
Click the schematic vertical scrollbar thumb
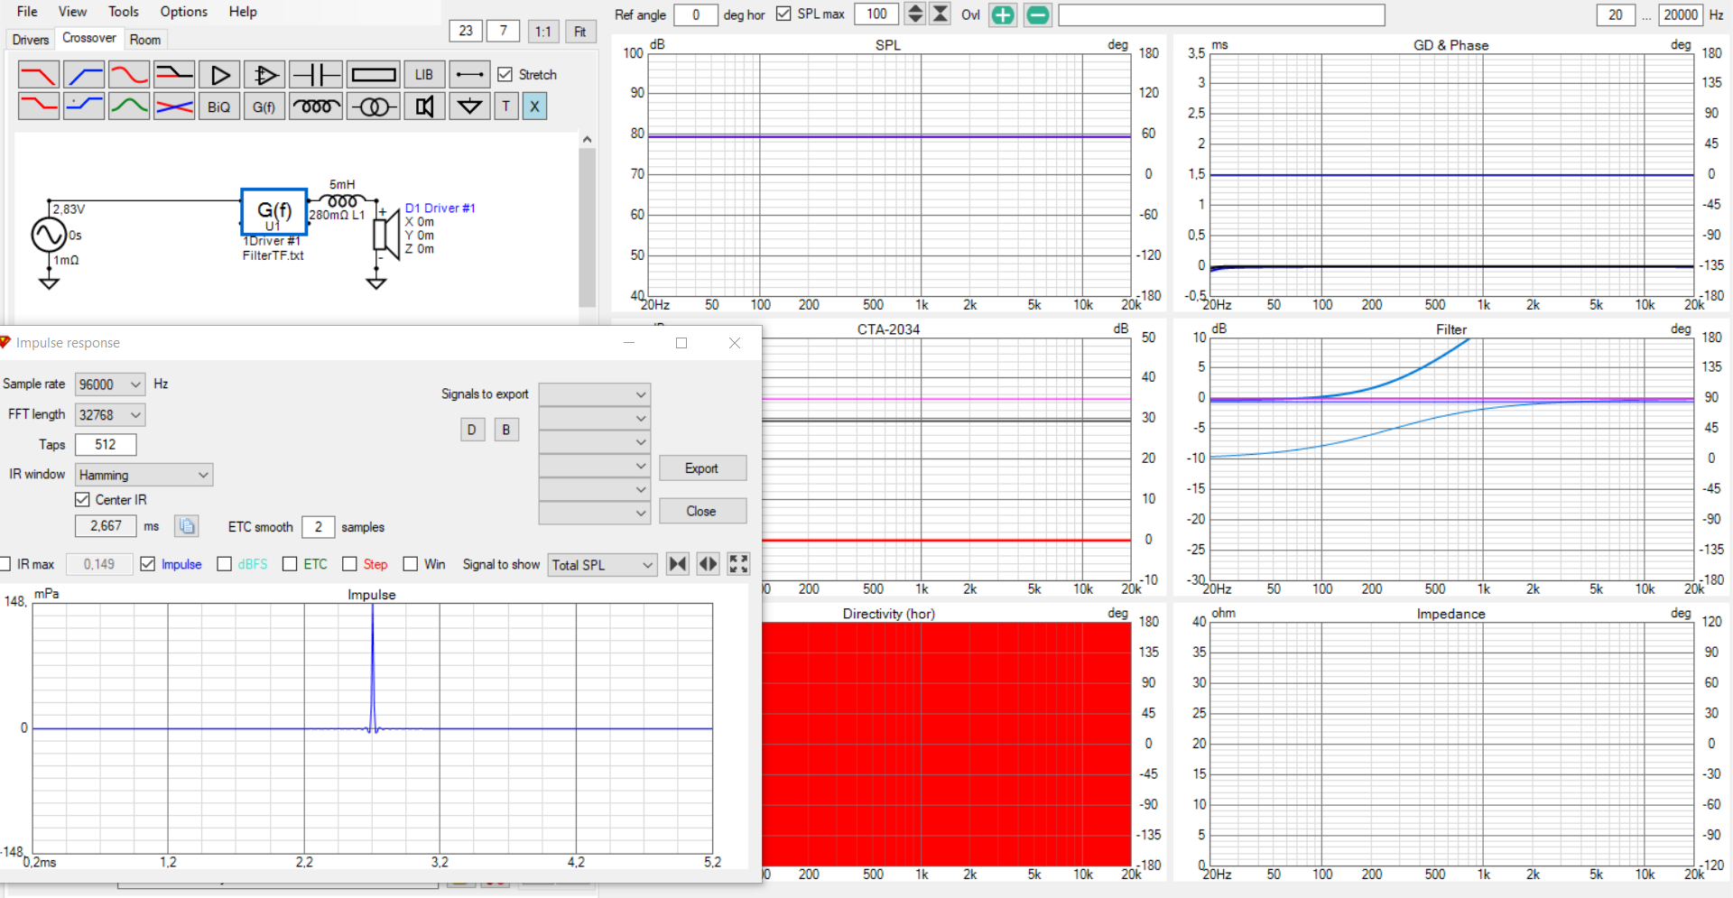click(x=587, y=227)
